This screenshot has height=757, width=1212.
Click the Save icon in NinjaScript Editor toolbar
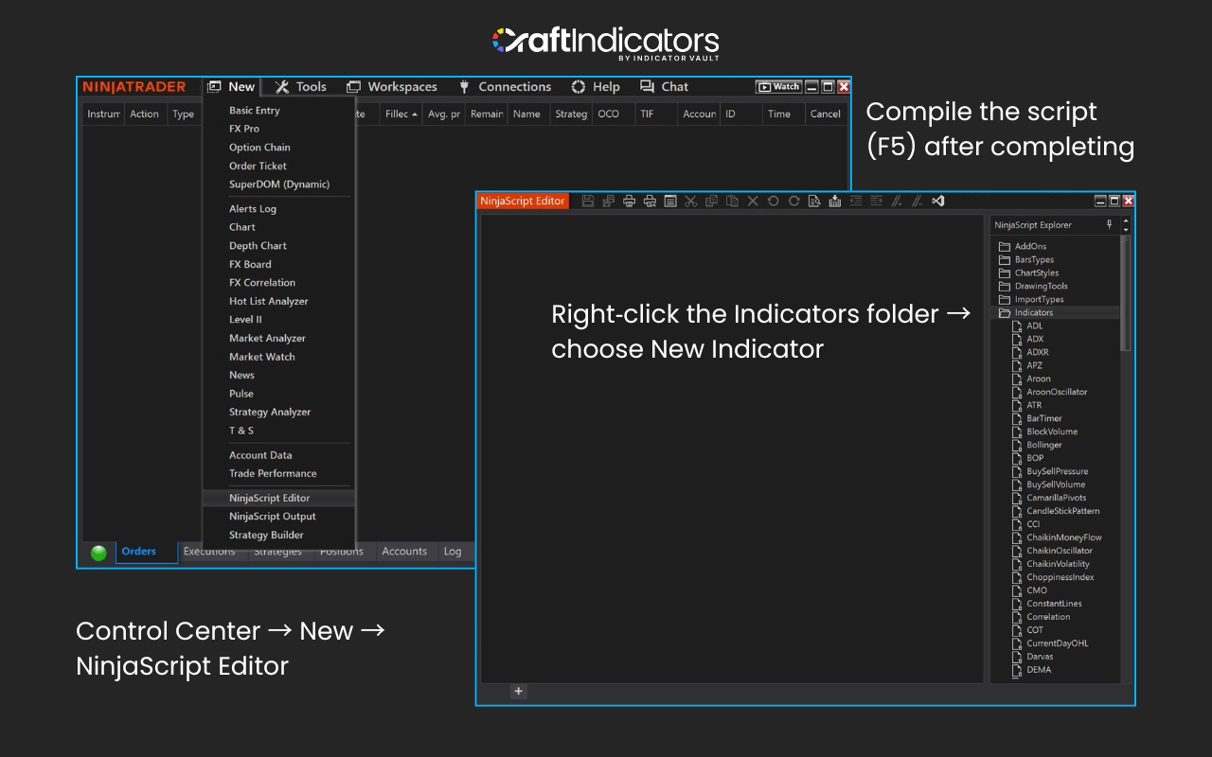click(x=588, y=201)
